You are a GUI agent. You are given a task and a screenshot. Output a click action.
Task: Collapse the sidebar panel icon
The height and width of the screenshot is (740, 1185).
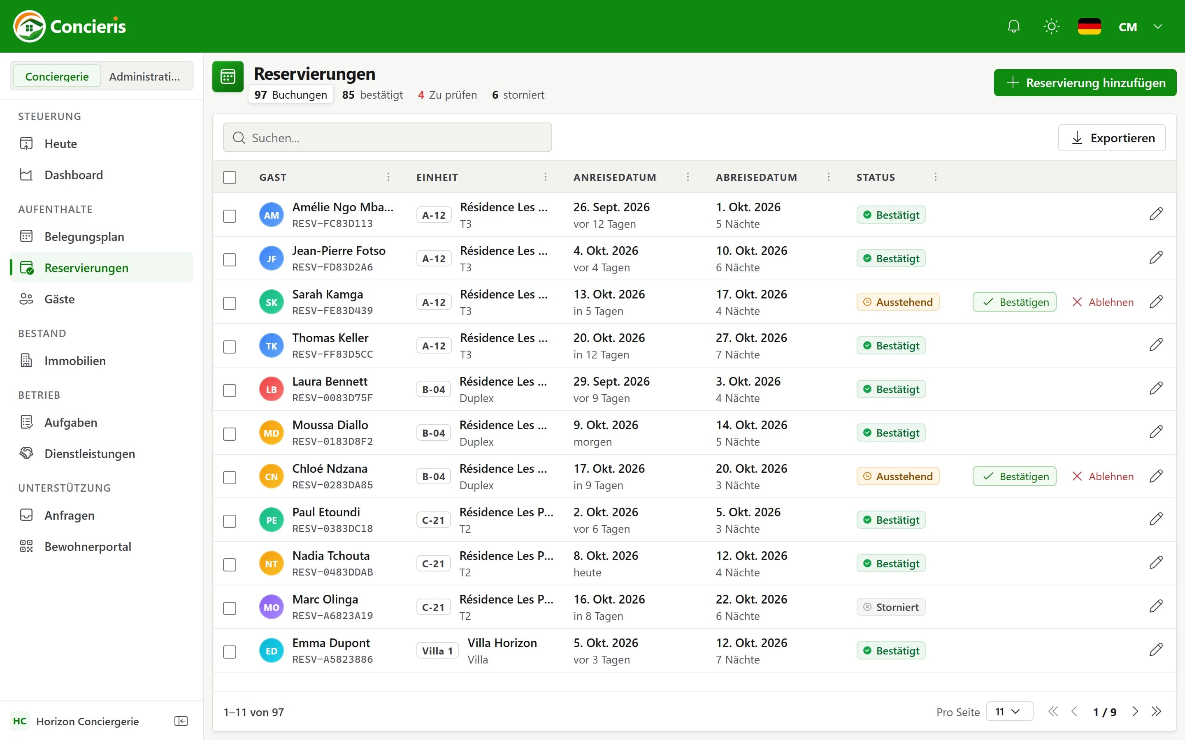click(x=181, y=721)
